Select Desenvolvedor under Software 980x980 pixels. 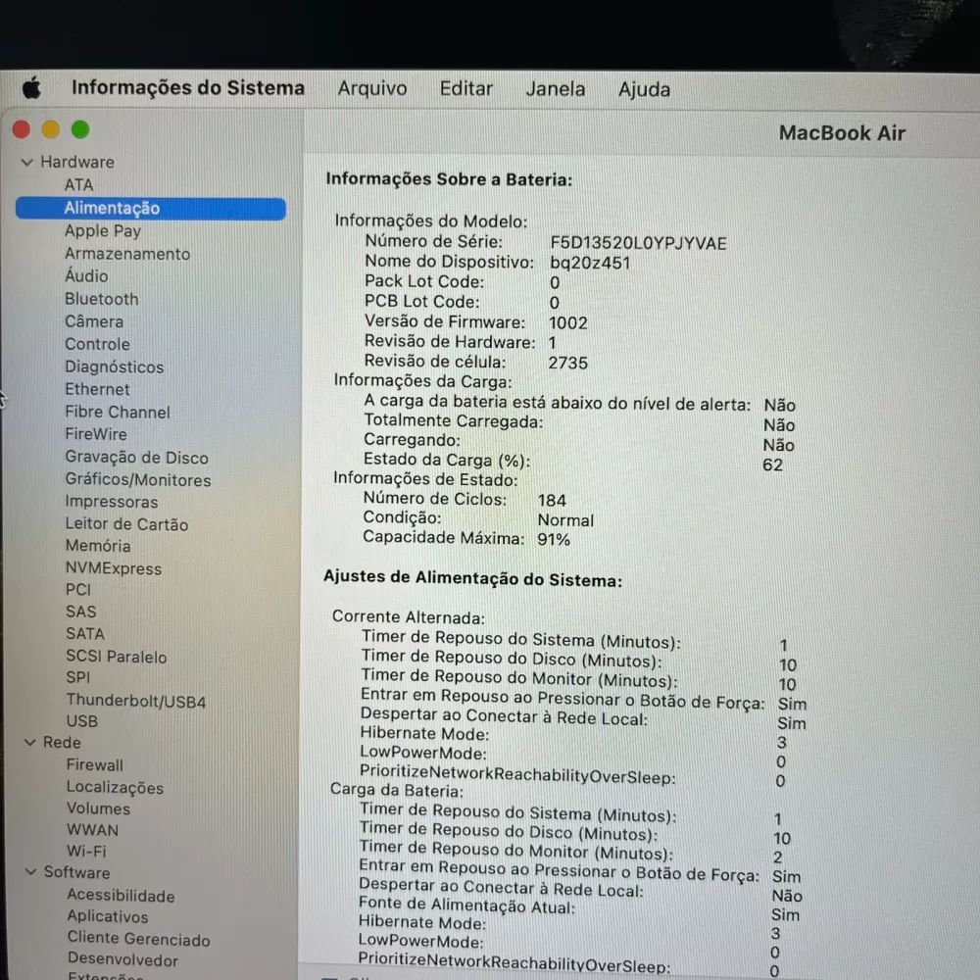click(123, 959)
